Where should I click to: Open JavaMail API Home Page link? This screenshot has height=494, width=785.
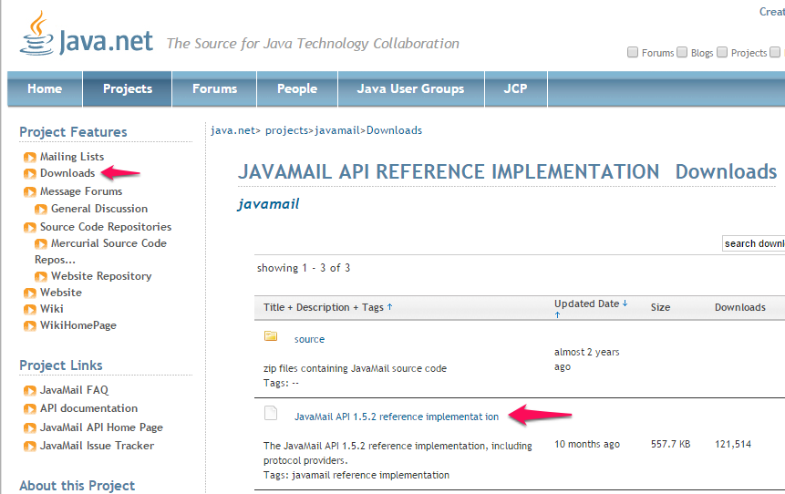[101, 427]
